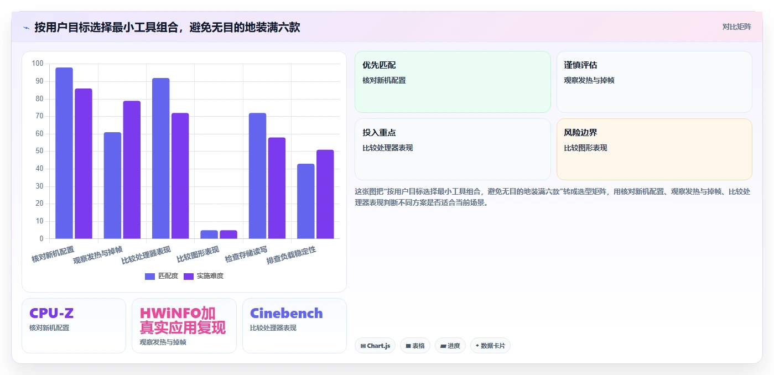Click the x-axis label 比较图形表现

coord(198,254)
